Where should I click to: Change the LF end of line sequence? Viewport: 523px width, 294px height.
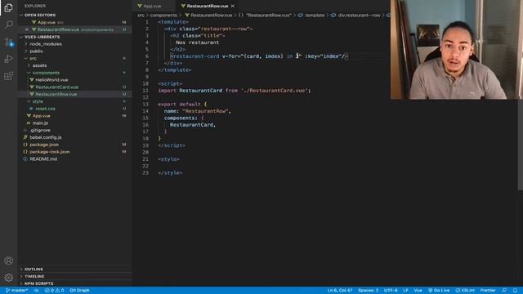coord(405,291)
